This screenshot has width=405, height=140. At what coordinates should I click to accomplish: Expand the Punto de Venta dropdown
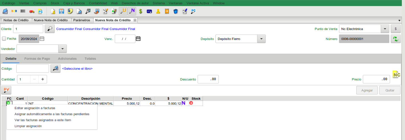(385, 29)
